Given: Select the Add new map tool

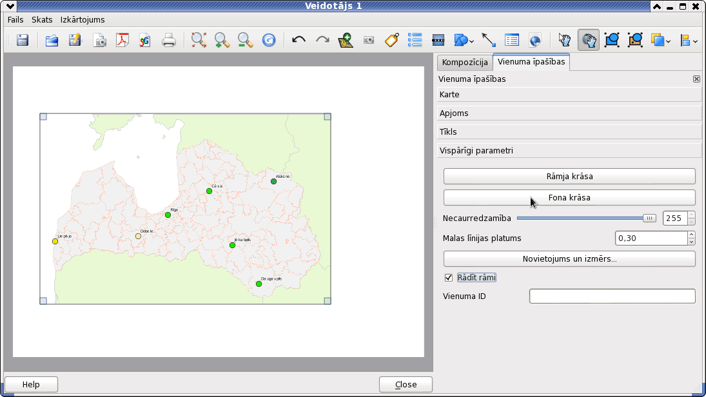Looking at the screenshot, I should coord(346,41).
